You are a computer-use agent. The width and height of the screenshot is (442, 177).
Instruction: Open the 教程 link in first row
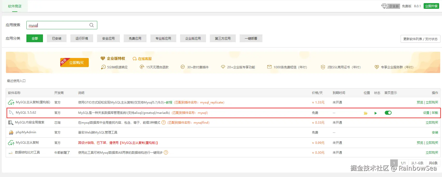pos(169,102)
